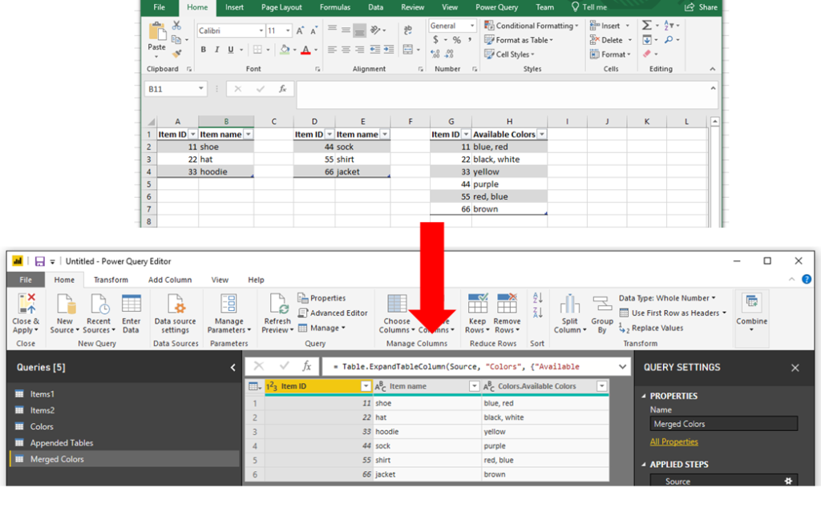Click the Paste icon in Excel's Clipboard group
821x508 pixels.
click(x=156, y=34)
